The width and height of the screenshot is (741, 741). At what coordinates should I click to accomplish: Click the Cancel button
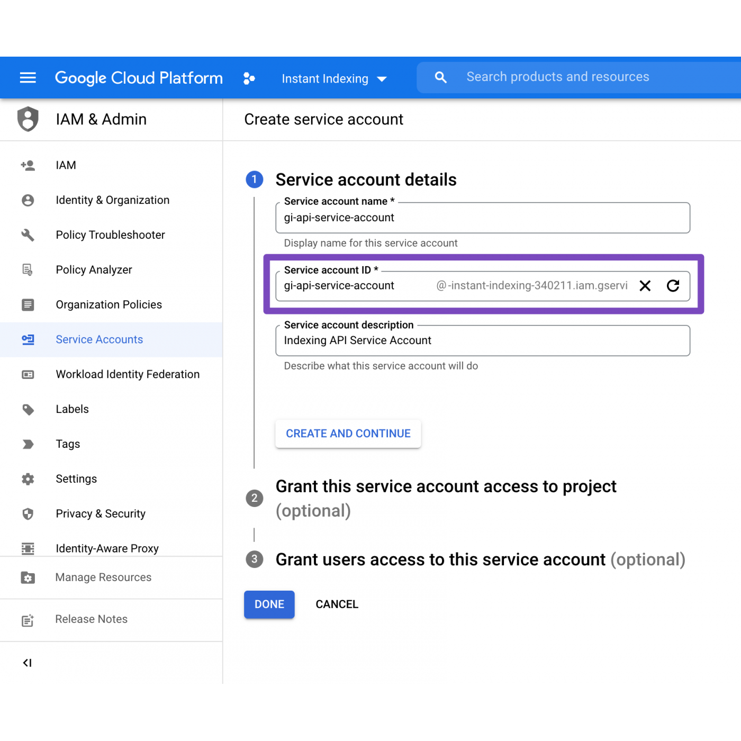[337, 604]
